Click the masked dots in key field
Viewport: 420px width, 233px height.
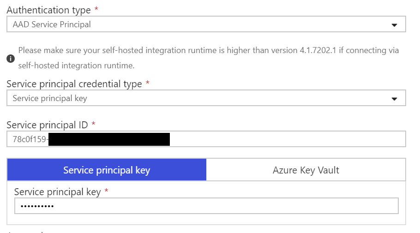point(37,206)
